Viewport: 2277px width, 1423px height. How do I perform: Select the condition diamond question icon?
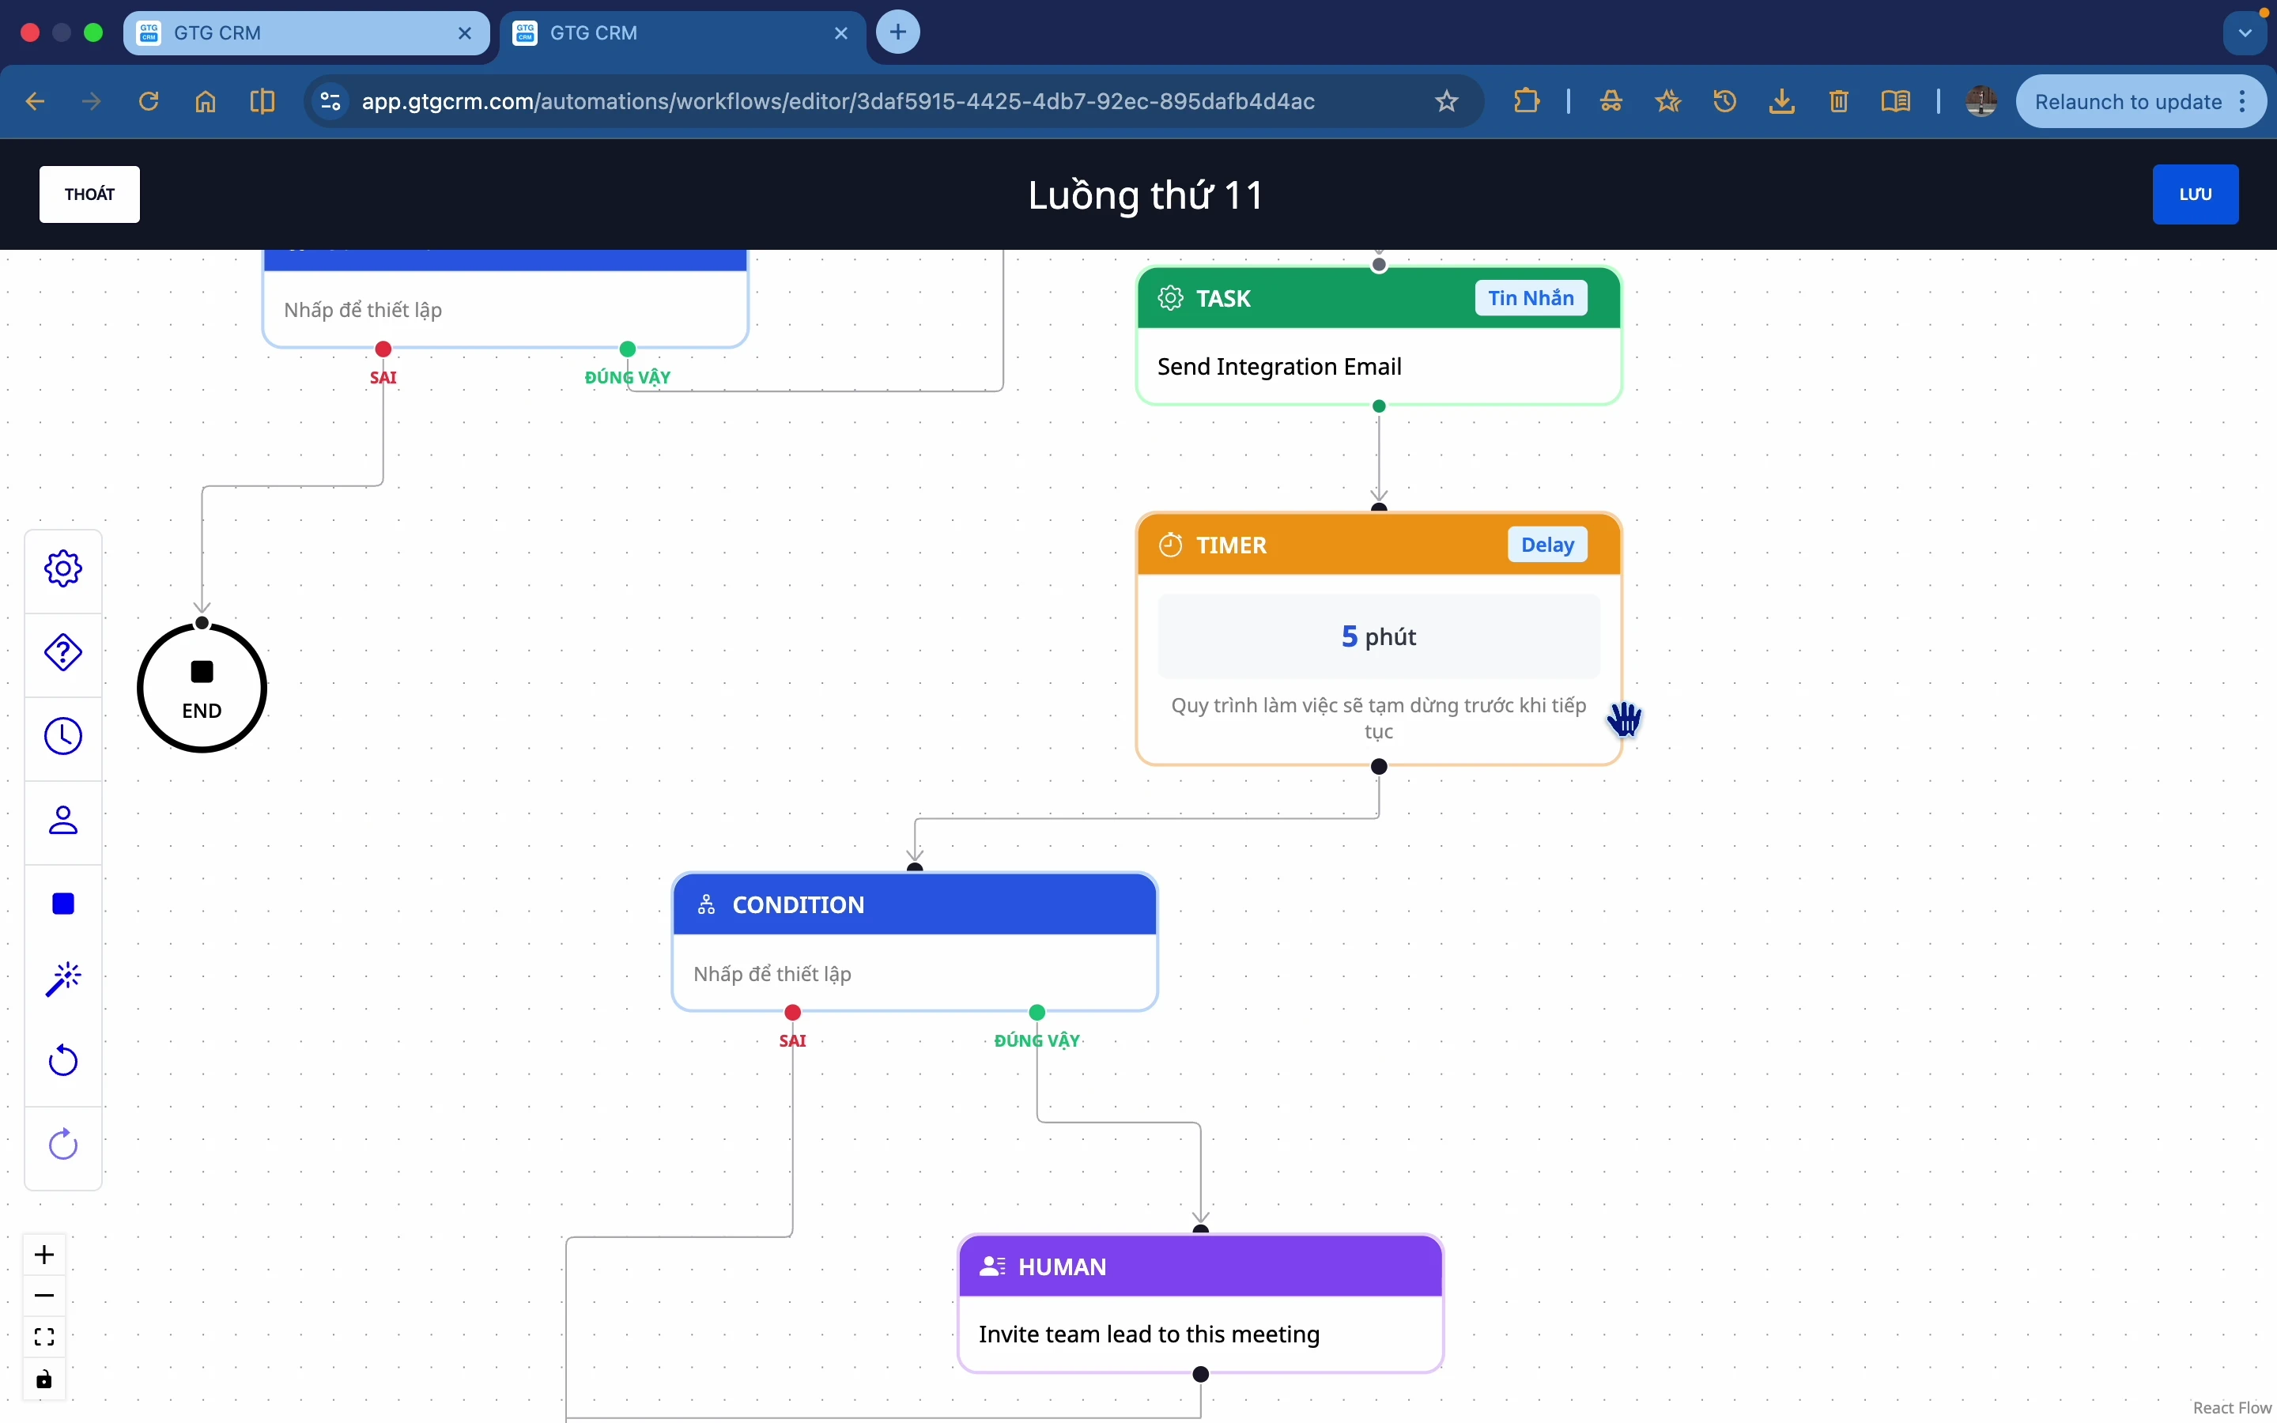(63, 652)
